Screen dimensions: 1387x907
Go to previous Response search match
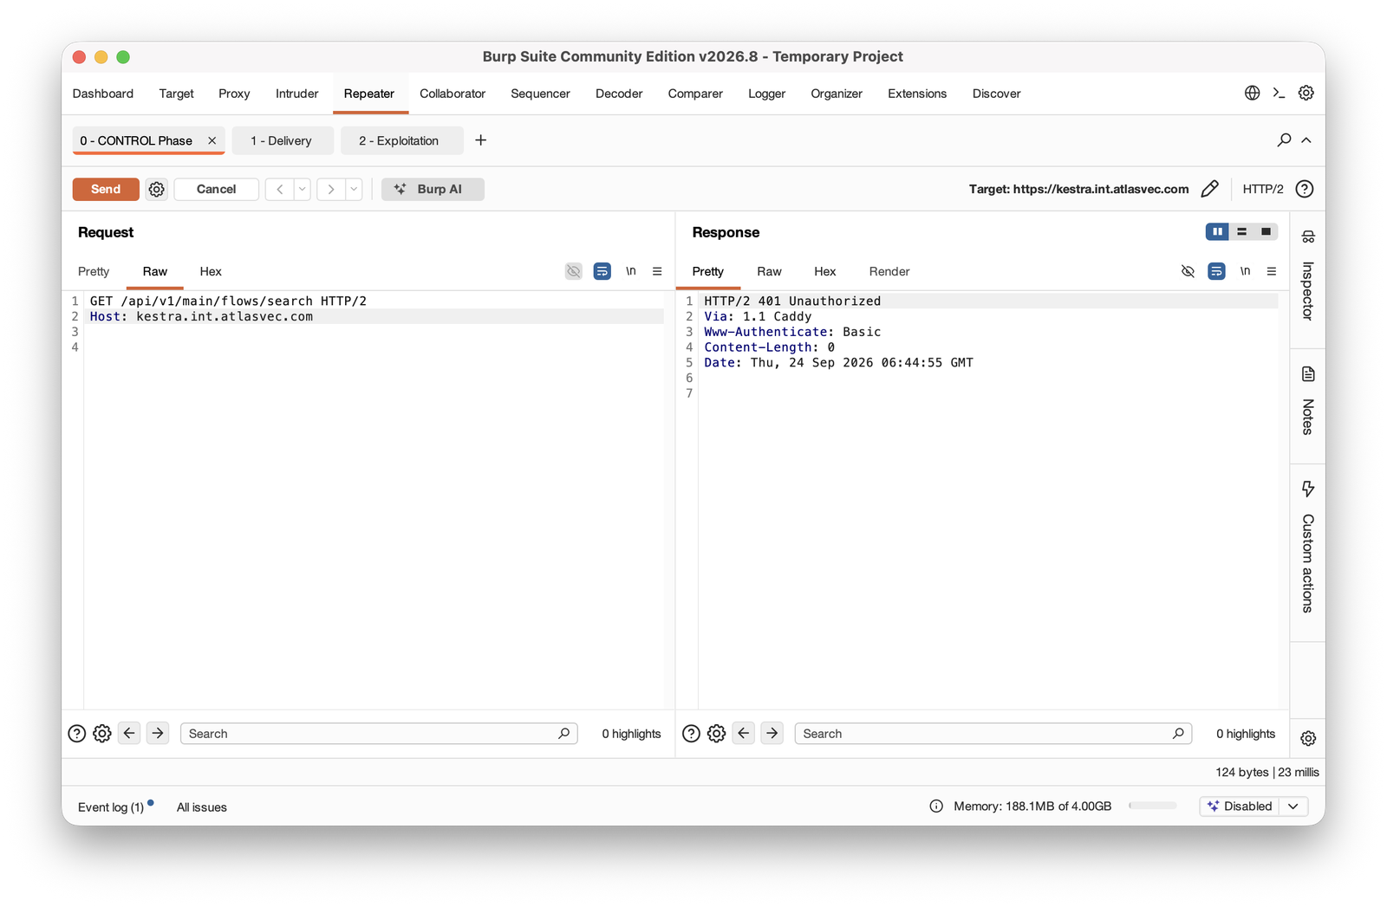[744, 733]
